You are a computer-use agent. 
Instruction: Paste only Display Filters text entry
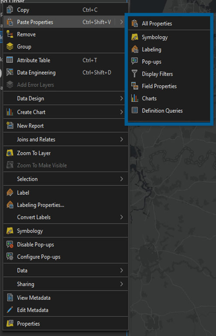[x=158, y=74]
